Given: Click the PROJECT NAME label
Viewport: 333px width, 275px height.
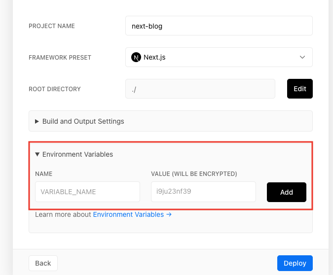Looking at the screenshot, I should (x=52, y=26).
